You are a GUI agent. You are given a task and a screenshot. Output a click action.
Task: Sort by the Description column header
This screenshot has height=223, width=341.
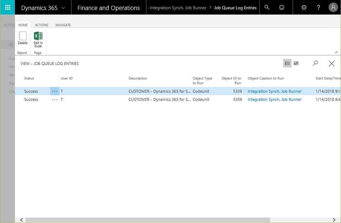138,78
